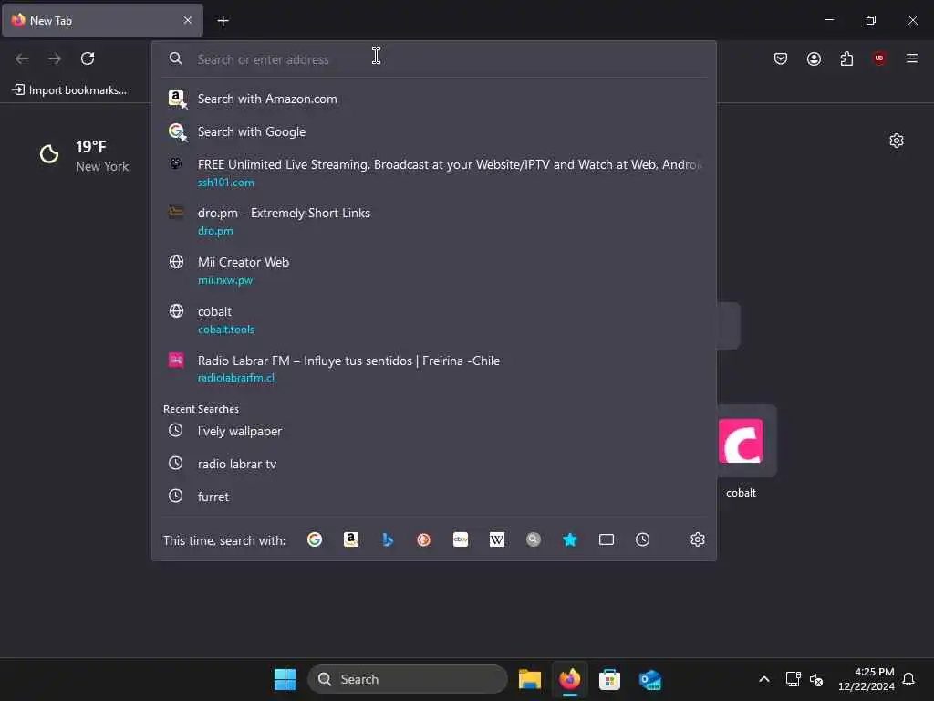This screenshot has width=934, height=701.
Task: Search in open Tabs using rectangle icon
Action: coord(607,539)
